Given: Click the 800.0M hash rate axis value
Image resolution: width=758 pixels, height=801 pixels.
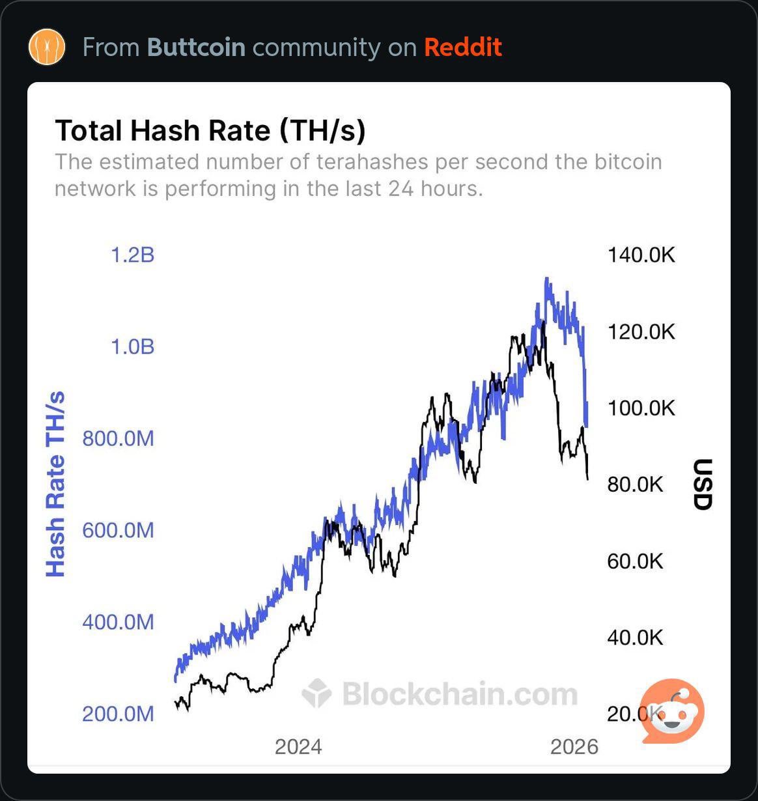Looking at the screenshot, I should tap(119, 438).
